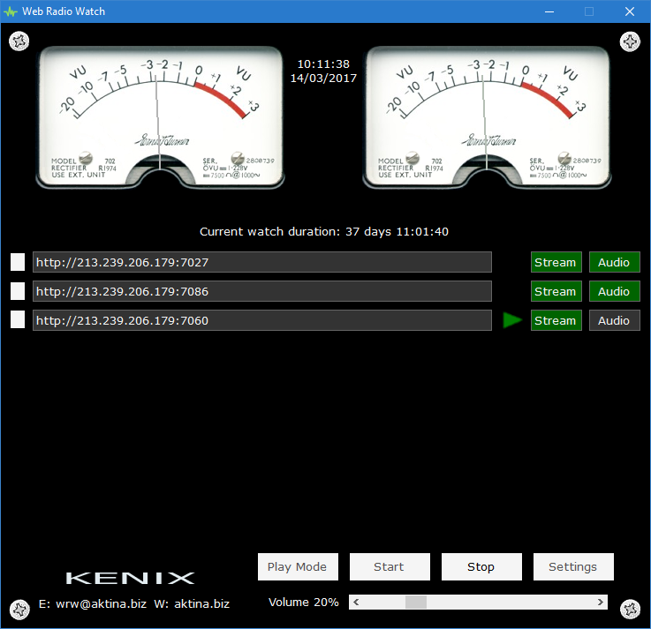Click the bottom-right corner screw icon

(630, 609)
